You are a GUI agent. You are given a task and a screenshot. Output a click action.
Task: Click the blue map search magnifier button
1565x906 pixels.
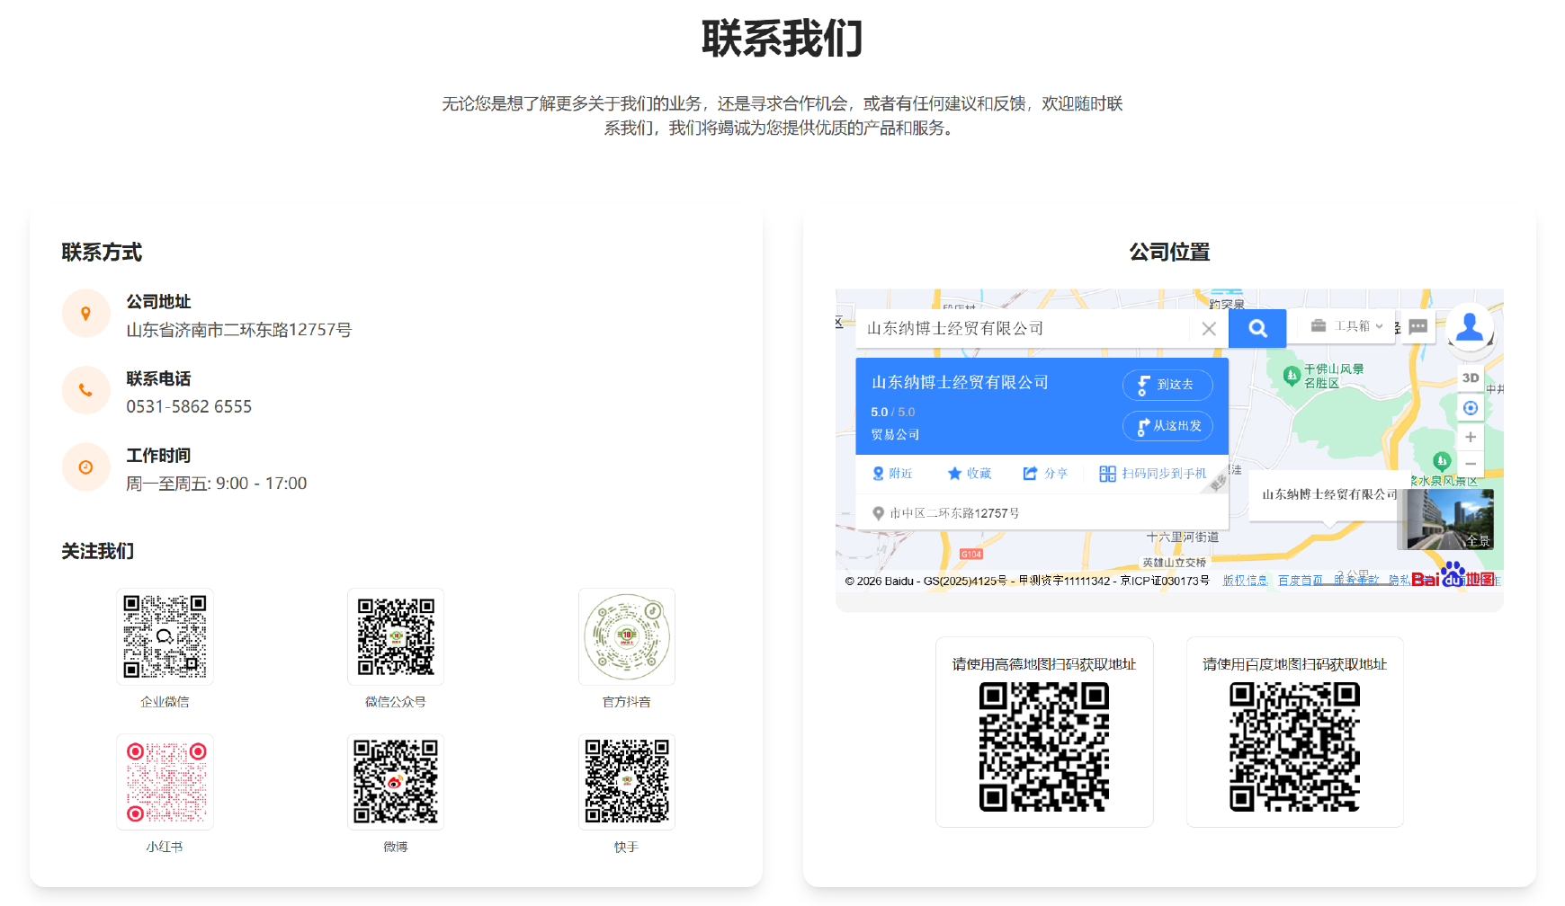1256,328
